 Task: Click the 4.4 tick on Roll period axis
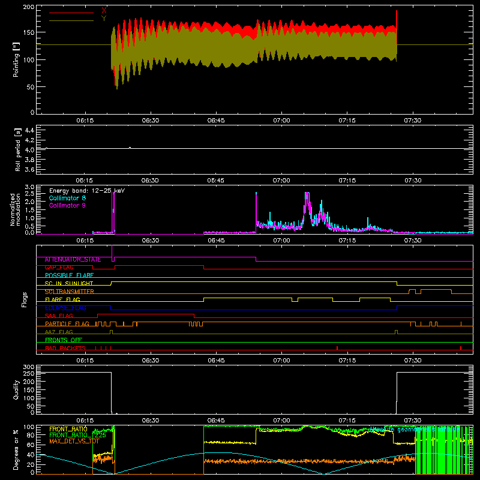[29, 130]
